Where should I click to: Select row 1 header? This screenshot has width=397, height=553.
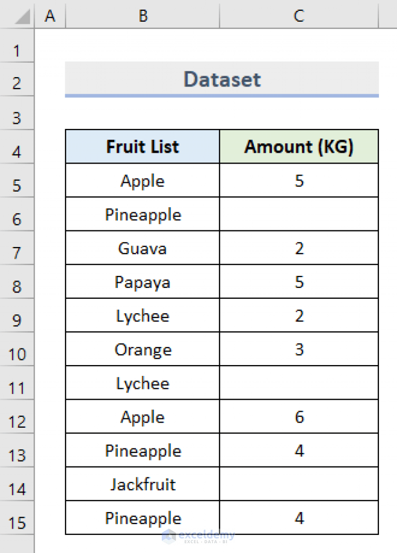pos(17,50)
